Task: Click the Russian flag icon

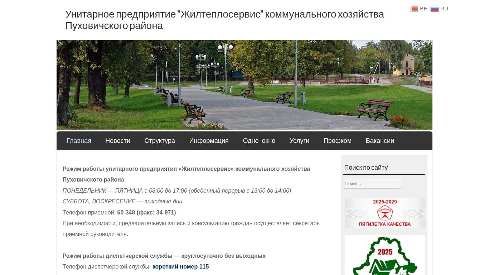Action: 435,9
